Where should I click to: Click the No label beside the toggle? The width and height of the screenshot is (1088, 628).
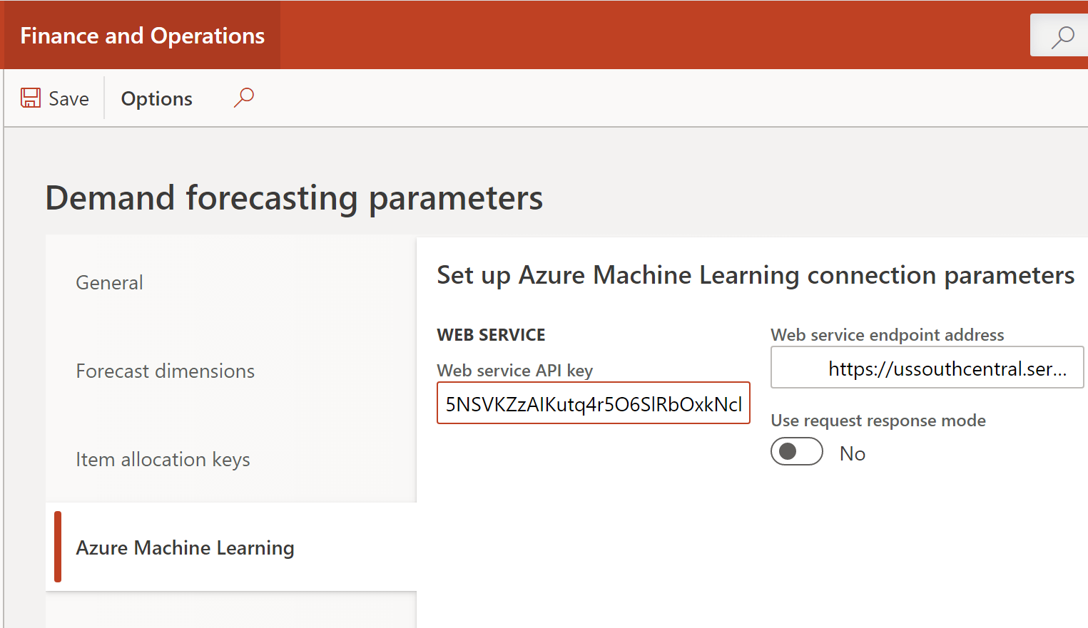(853, 452)
